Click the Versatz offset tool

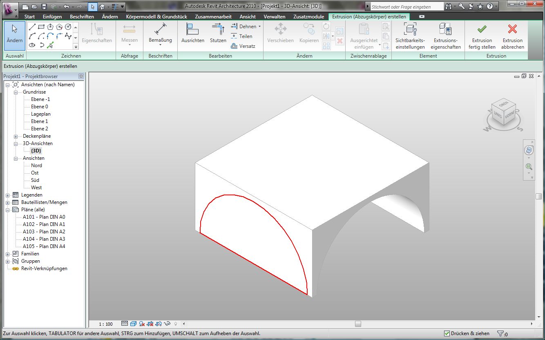point(243,46)
